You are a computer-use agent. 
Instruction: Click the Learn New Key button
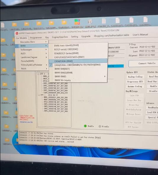pos(134,100)
